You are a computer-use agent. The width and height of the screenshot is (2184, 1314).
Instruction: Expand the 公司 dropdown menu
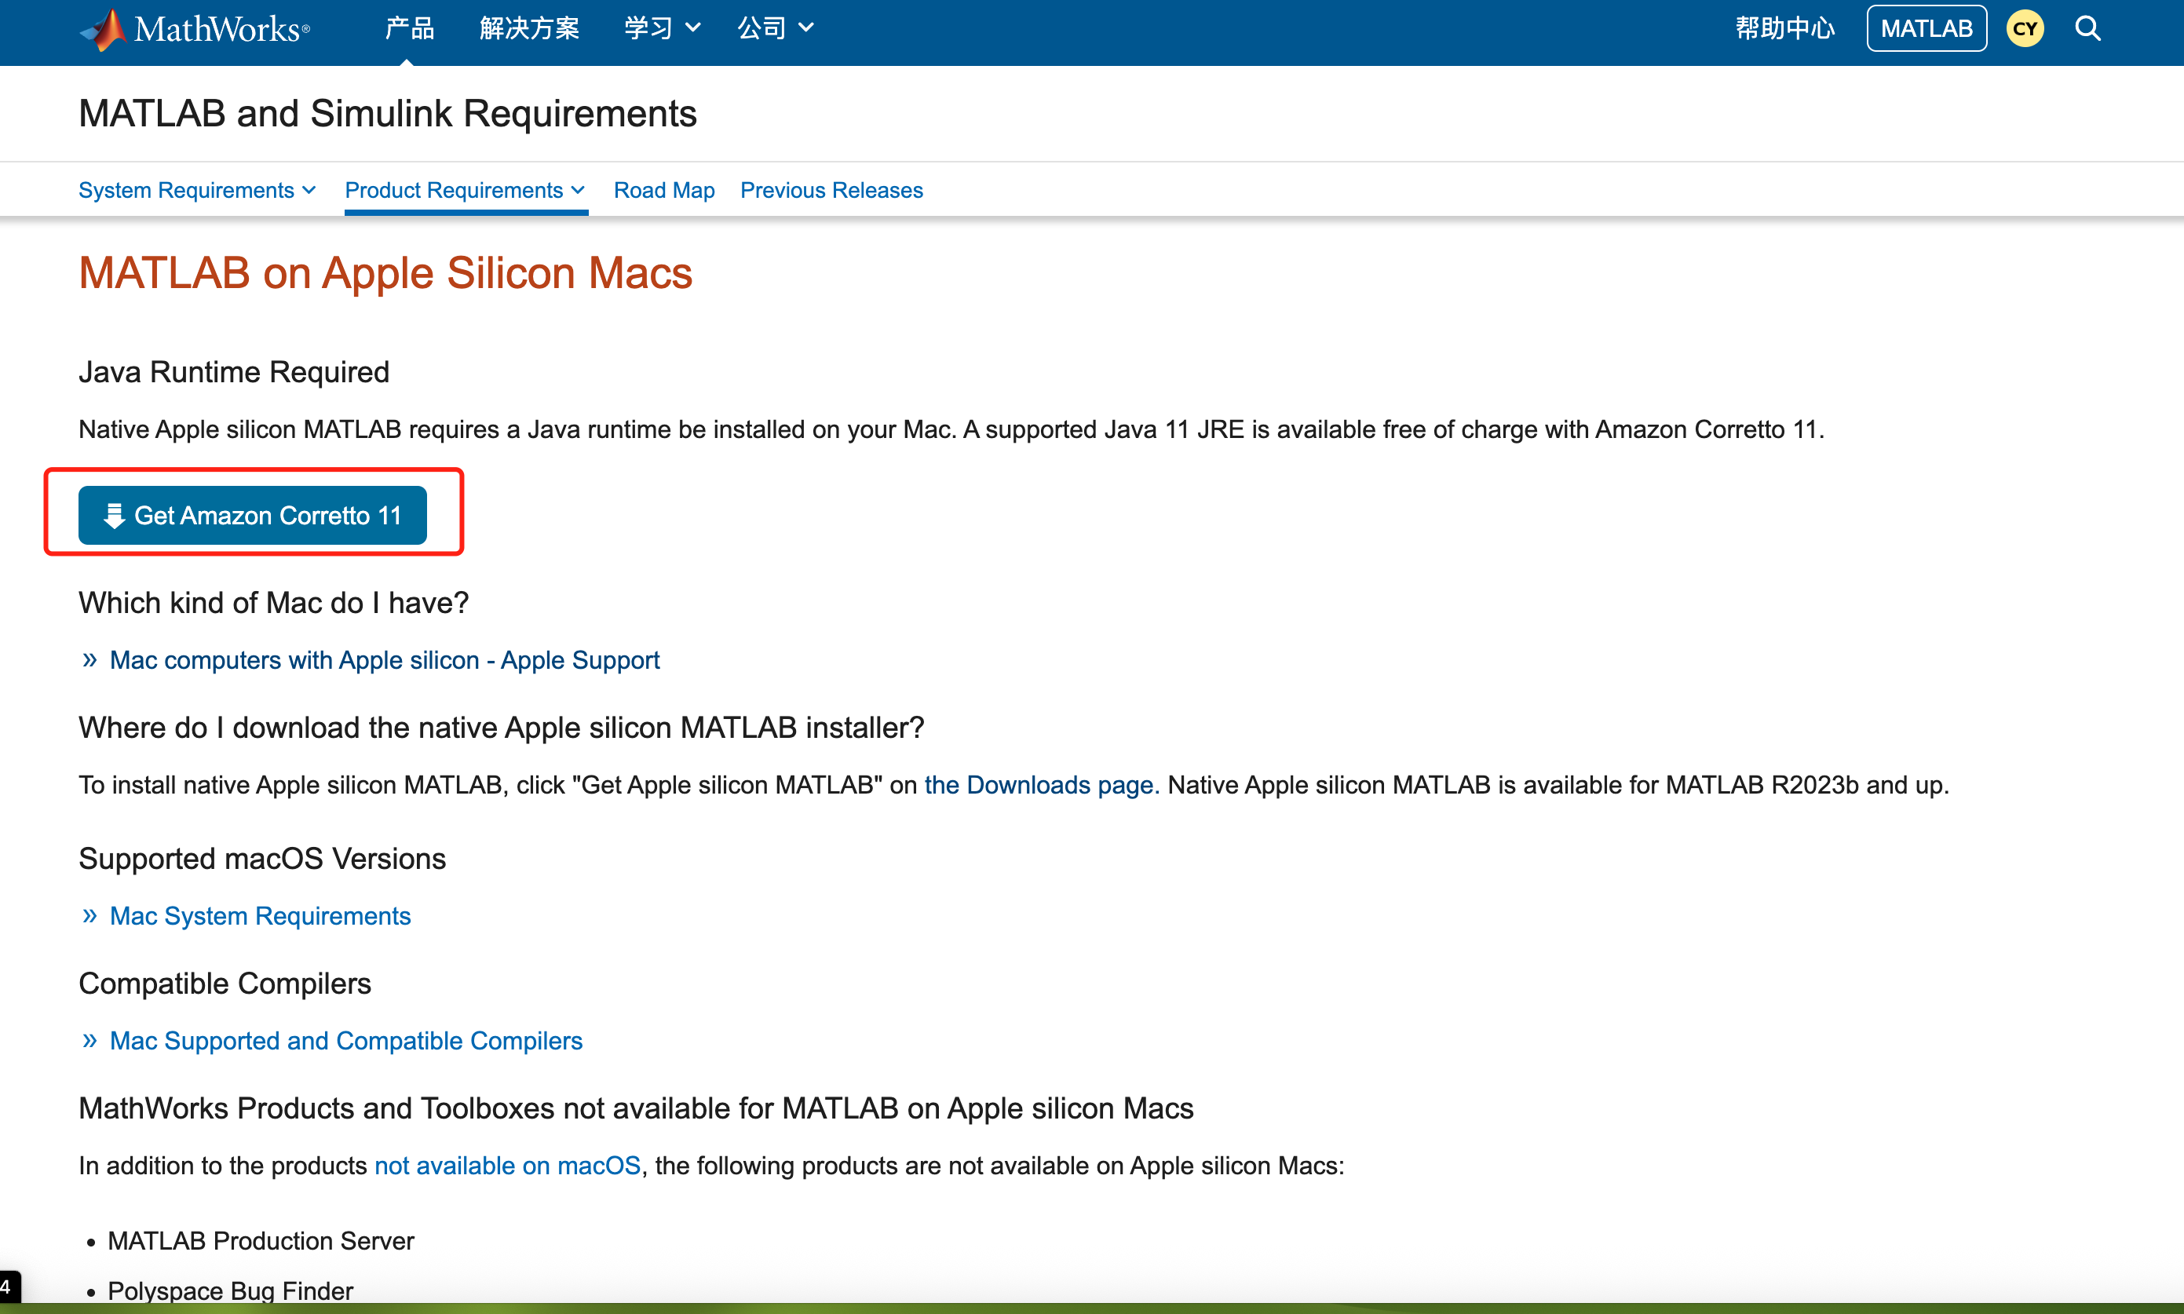pos(775,28)
